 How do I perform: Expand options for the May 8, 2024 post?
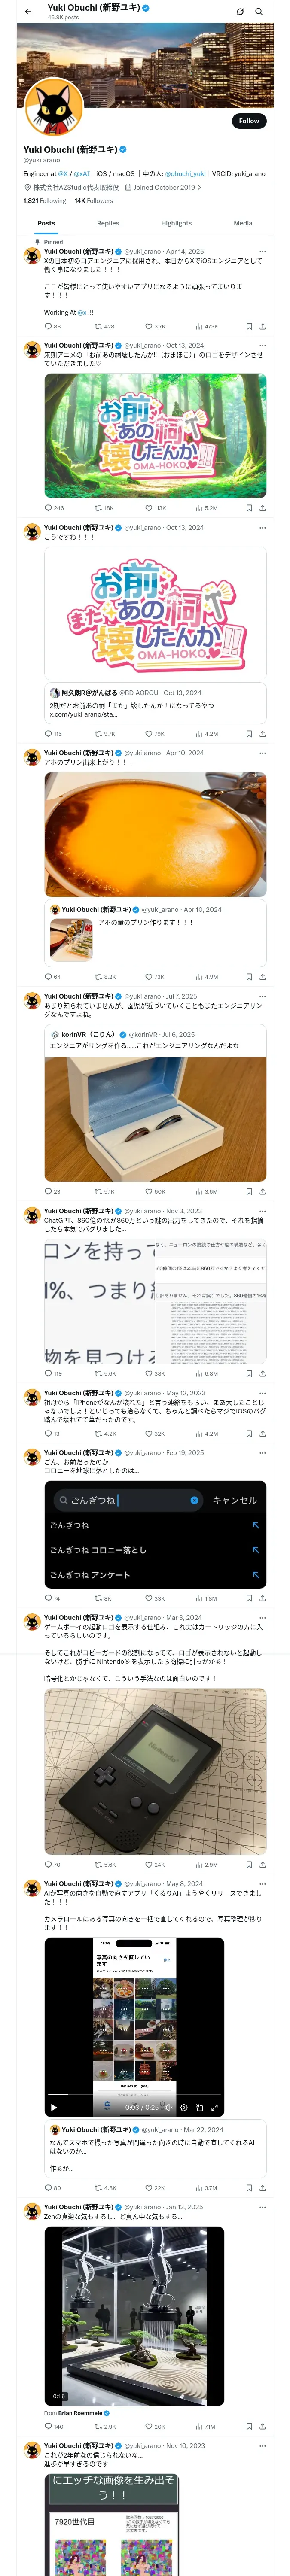pyautogui.click(x=262, y=1884)
